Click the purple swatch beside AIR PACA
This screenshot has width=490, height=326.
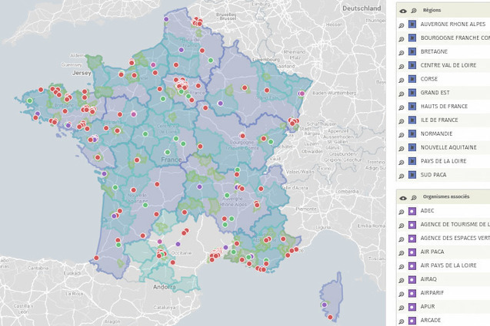click(412, 252)
